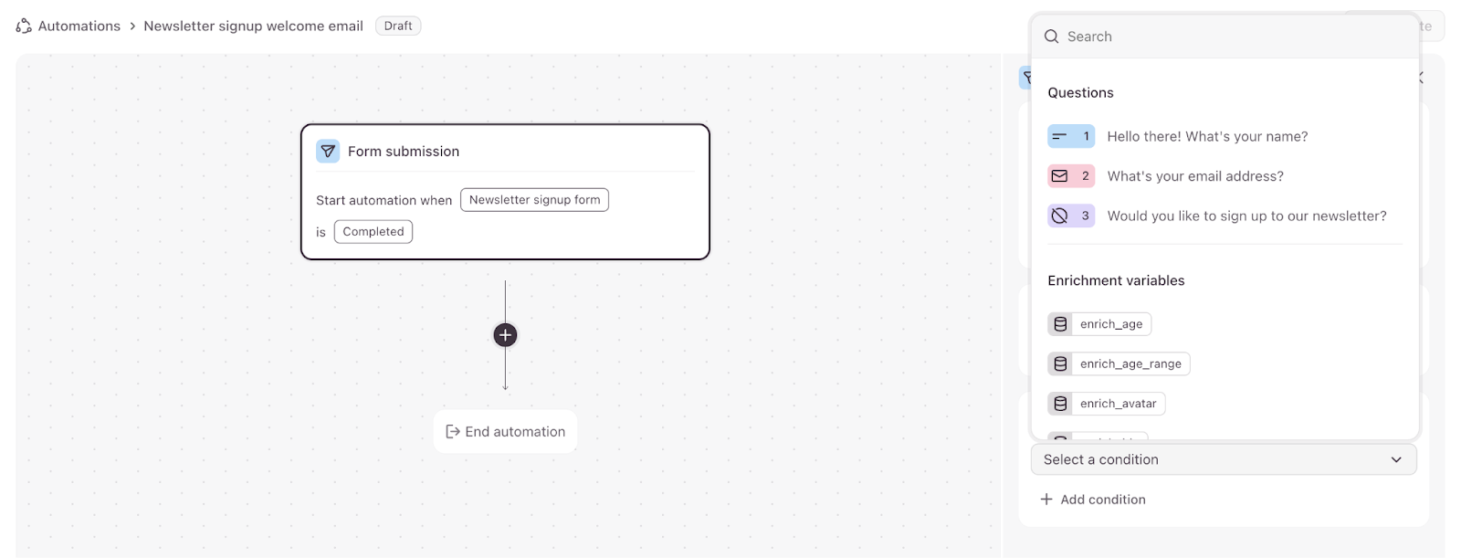
Task: Focus the Search input field
Action: (x=1233, y=37)
